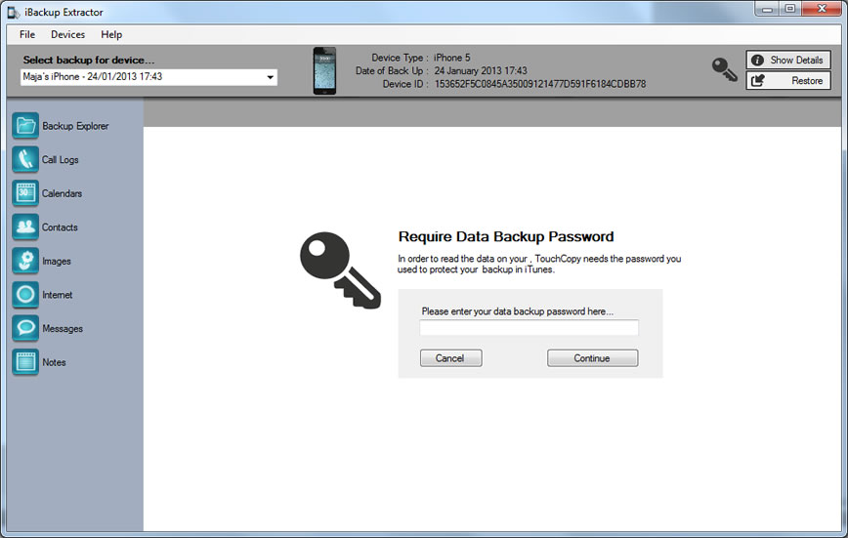This screenshot has height=538, width=848.
Task: Open the Backup Explorer icon in sidebar
Action: click(x=25, y=125)
